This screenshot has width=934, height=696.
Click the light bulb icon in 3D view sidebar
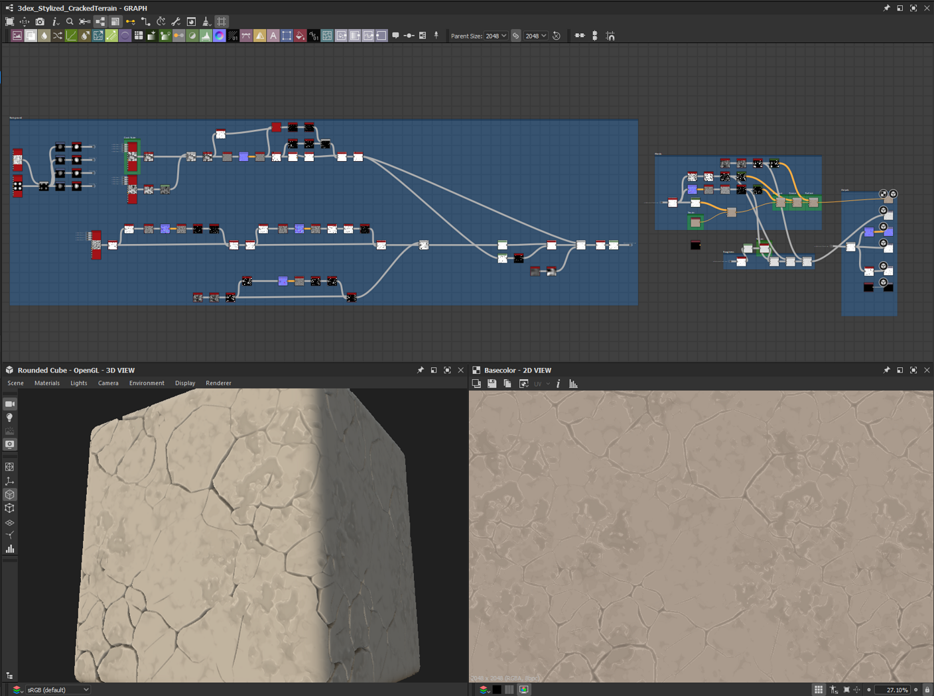10,418
